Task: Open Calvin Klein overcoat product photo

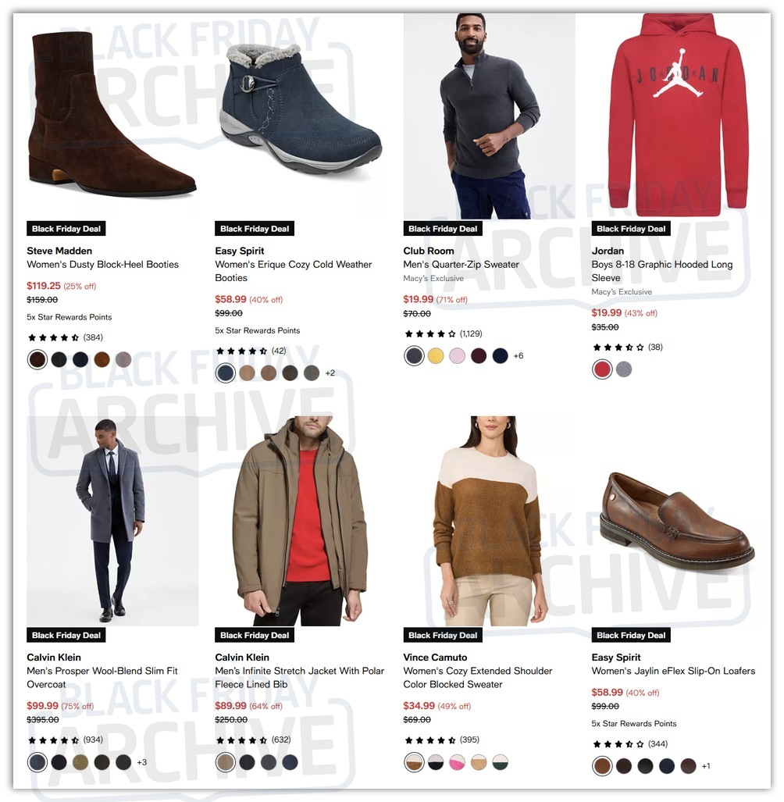Action: [112, 521]
